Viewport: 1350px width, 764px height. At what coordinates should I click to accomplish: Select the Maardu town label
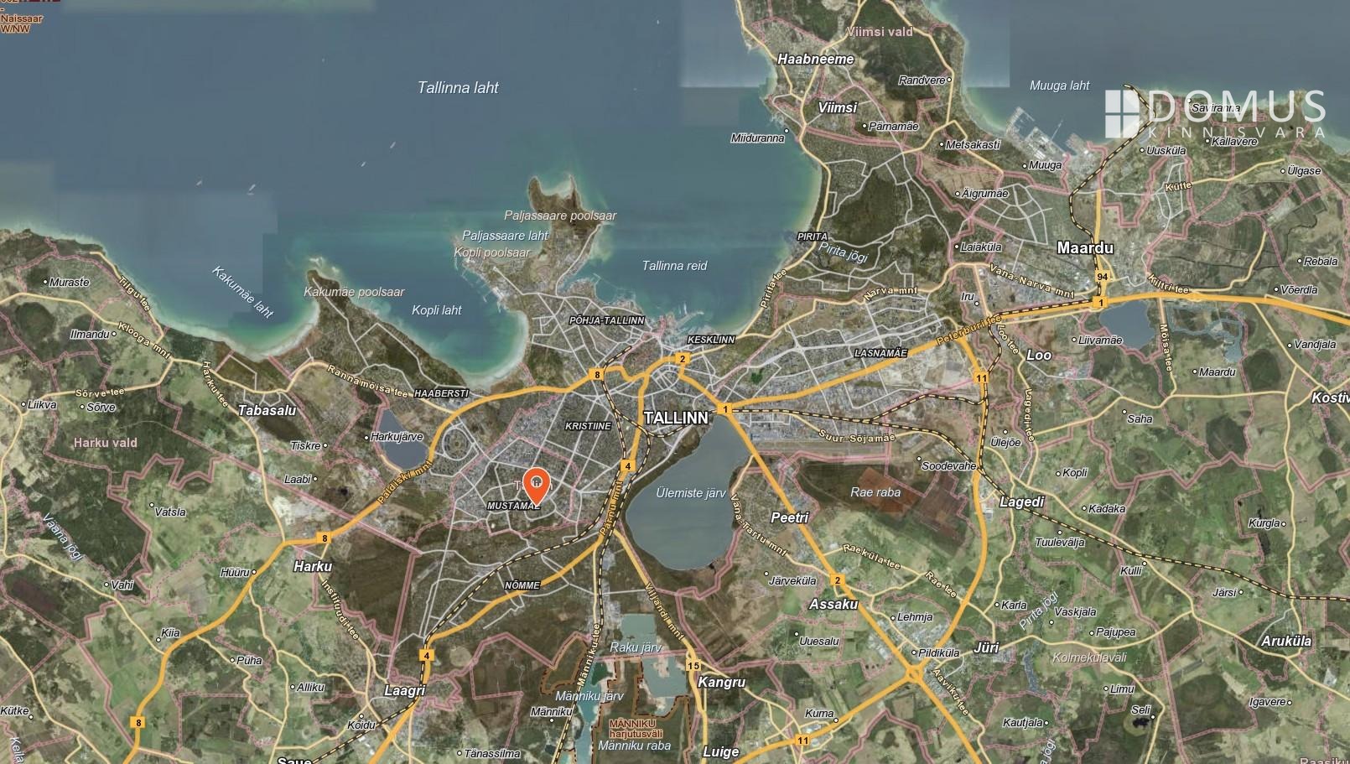pos(1085,248)
